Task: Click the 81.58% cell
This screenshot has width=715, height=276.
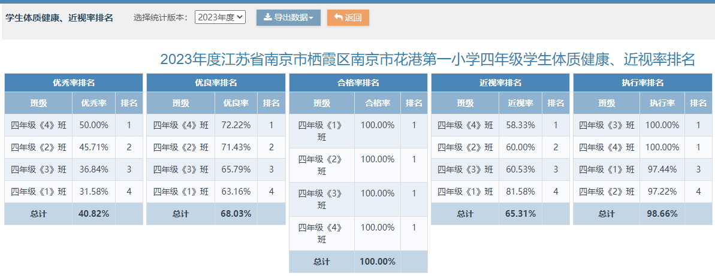Action: [x=521, y=192]
